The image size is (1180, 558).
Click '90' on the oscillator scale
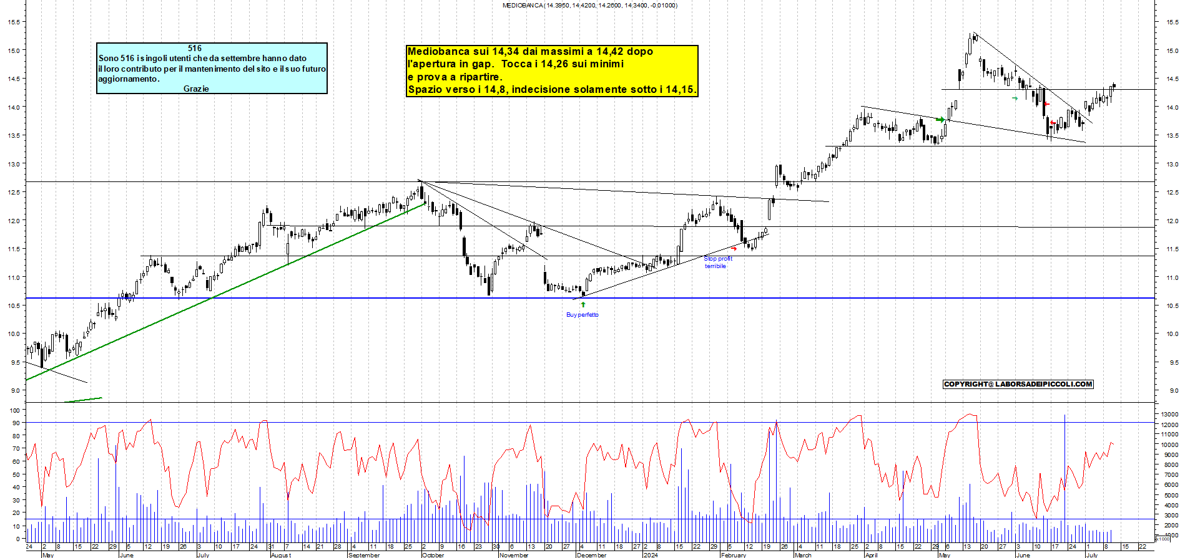16,423
